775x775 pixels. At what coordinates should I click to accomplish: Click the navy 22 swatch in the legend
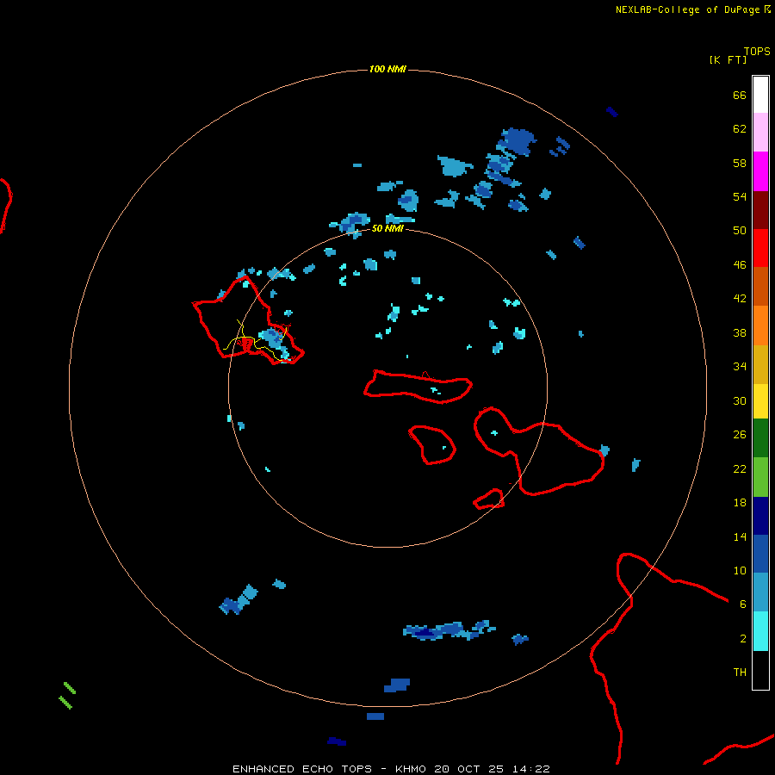(x=760, y=516)
